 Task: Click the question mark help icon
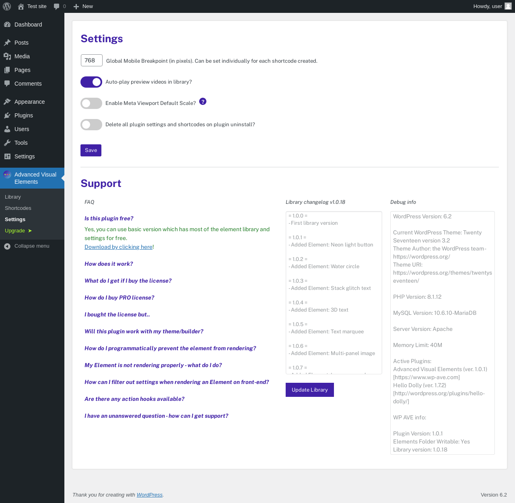tap(203, 101)
